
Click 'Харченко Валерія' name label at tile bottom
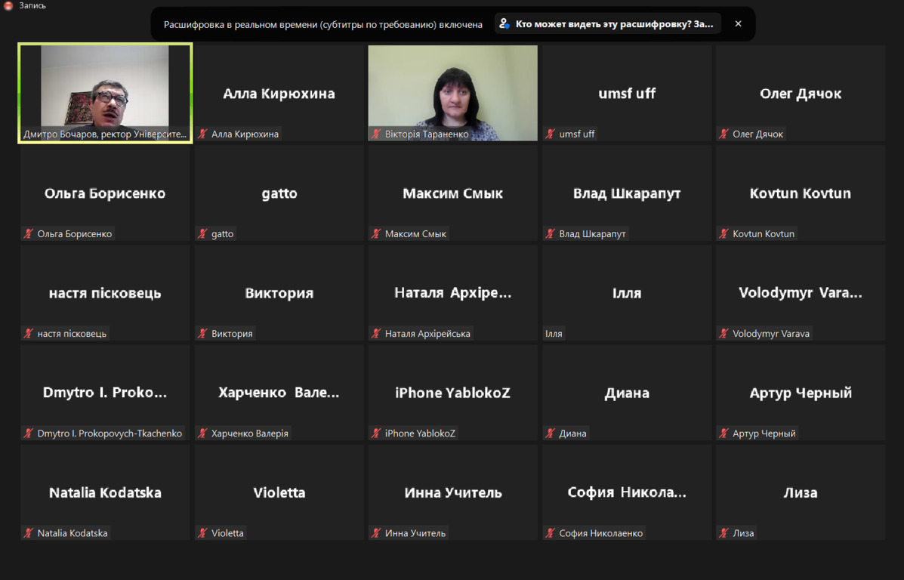[x=250, y=433]
